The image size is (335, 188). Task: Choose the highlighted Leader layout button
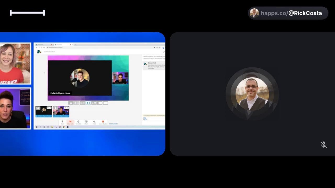88,103
